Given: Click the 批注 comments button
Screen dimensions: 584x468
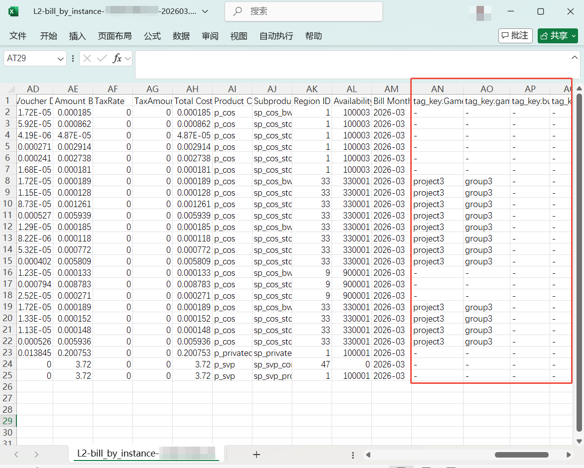Looking at the screenshot, I should click(515, 36).
